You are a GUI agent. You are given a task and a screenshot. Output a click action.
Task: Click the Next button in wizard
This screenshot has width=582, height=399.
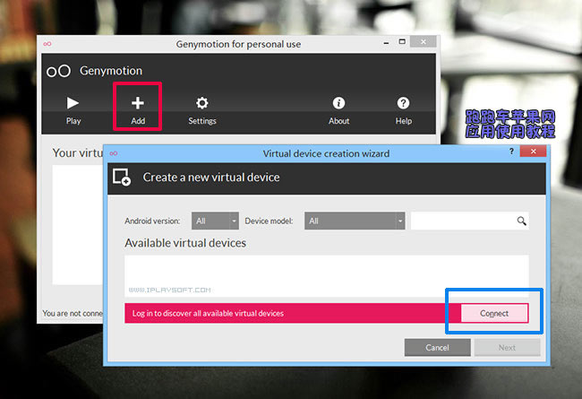[507, 347]
